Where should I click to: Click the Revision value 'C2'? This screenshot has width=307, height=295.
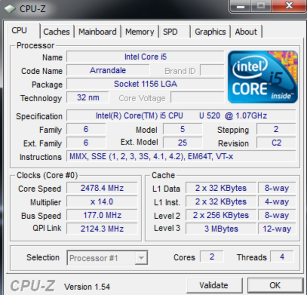[x=276, y=143]
